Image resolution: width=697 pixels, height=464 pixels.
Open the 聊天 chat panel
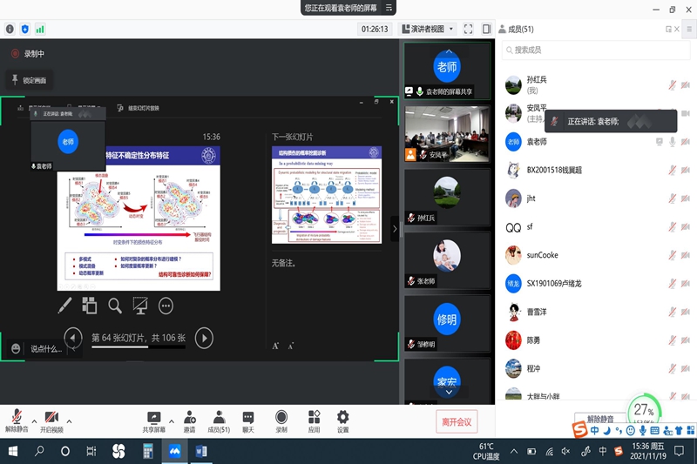tap(248, 421)
